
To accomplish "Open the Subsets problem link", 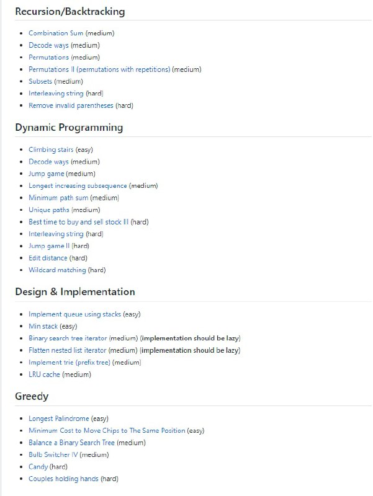I will point(40,81).
